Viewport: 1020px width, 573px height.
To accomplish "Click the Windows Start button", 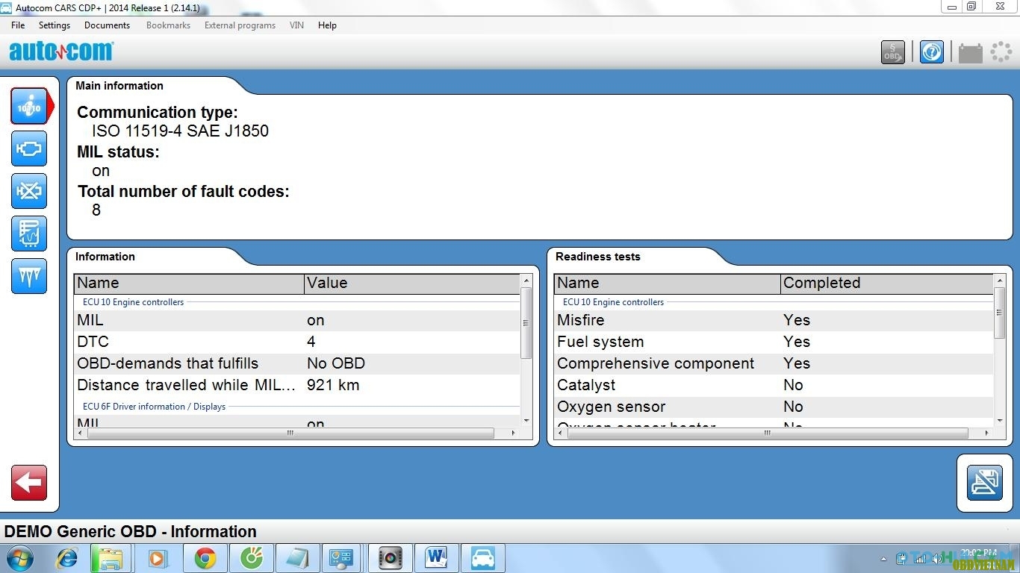I will point(19,558).
